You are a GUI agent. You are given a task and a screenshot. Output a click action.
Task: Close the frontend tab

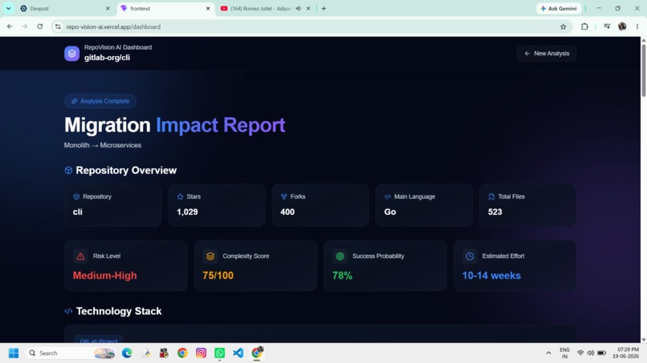(x=208, y=8)
